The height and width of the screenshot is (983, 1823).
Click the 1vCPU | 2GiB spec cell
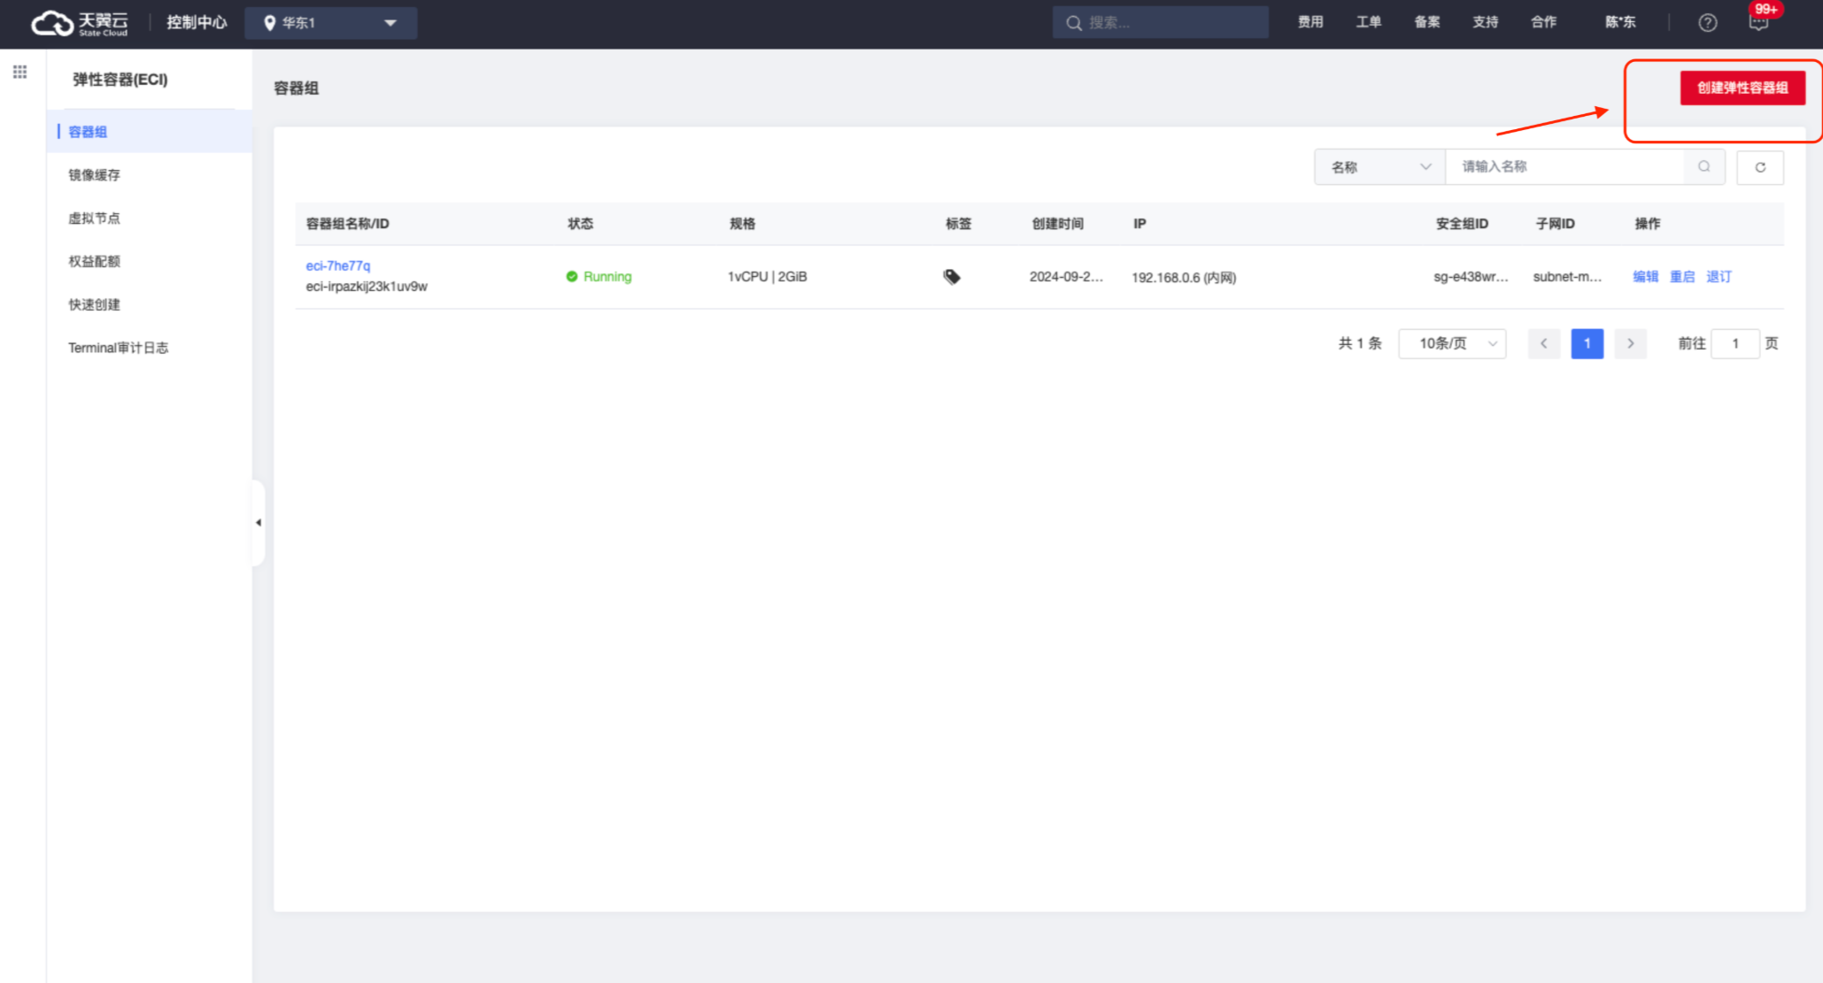(768, 277)
